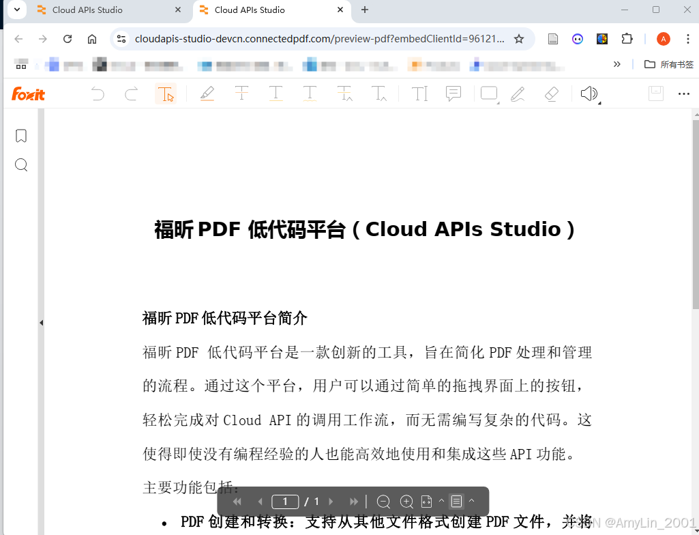Open the profile avatar A
The image size is (699, 535).
tap(664, 39)
